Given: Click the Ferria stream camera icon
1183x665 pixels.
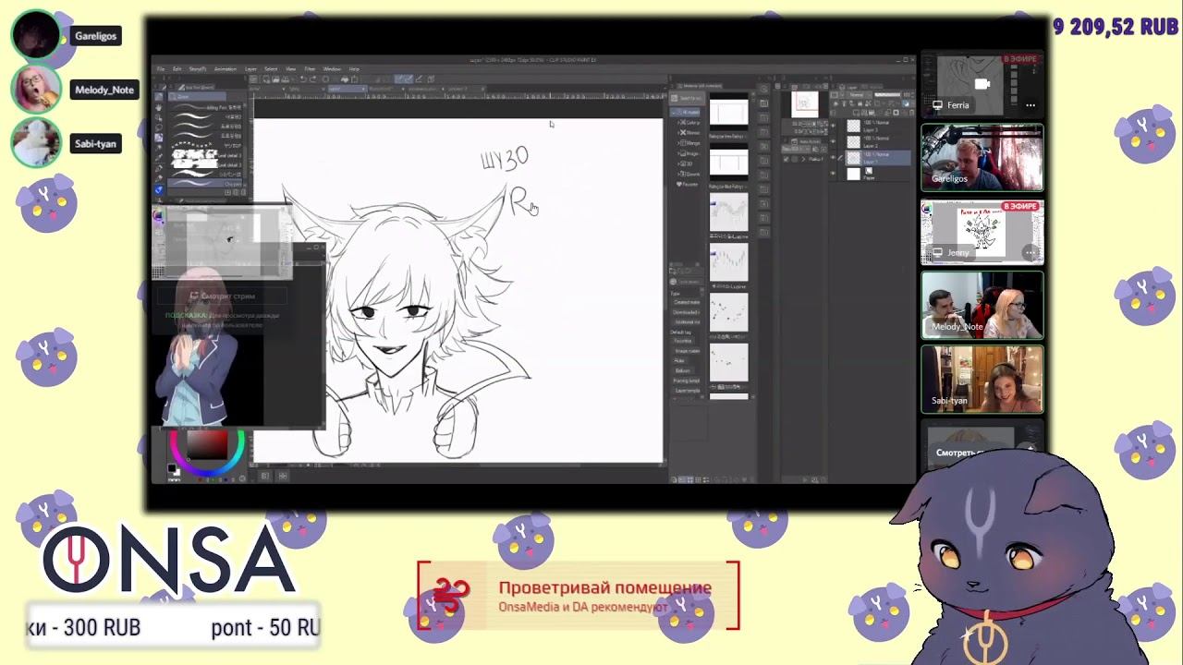Looking at the screenshot, I should (982, 84).
